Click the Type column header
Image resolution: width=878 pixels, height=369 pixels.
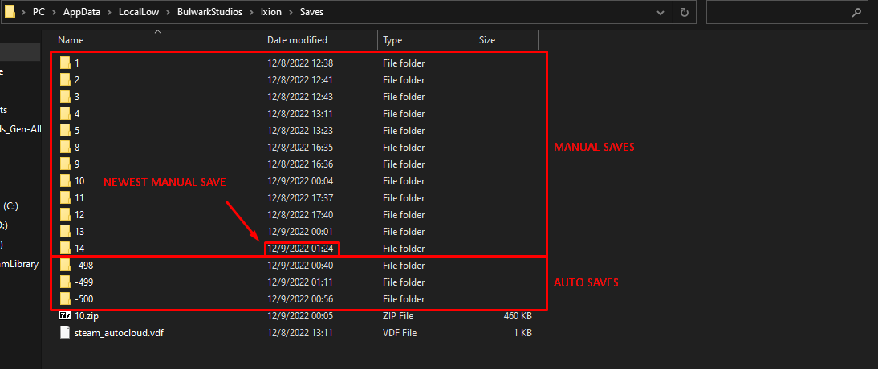(x=393, y=39)
